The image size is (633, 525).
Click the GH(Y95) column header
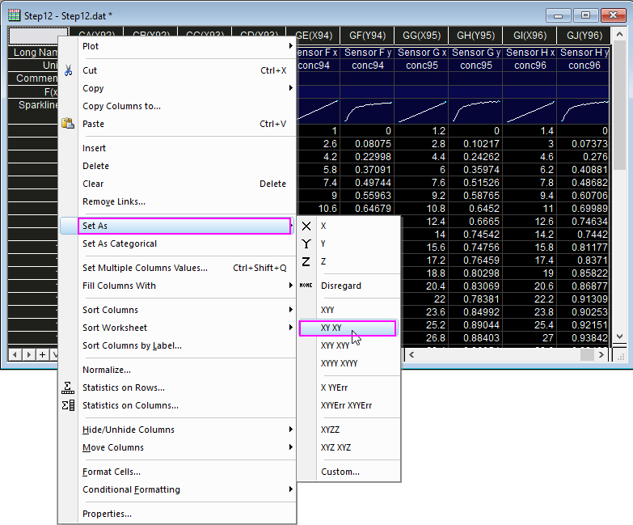[x=475, y=36]
